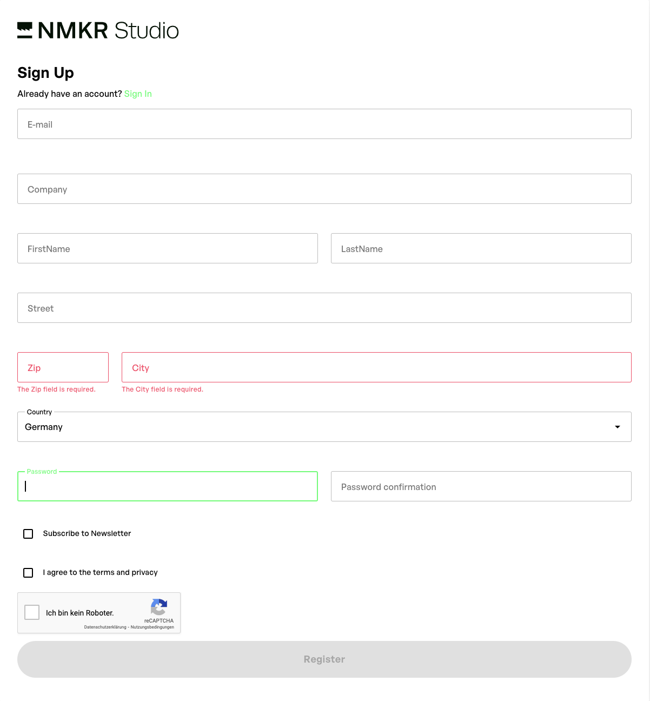Image resolution: width=650 pixels, height=701 pixels.
Task: Click into the Company field
Action: point(324,189)
